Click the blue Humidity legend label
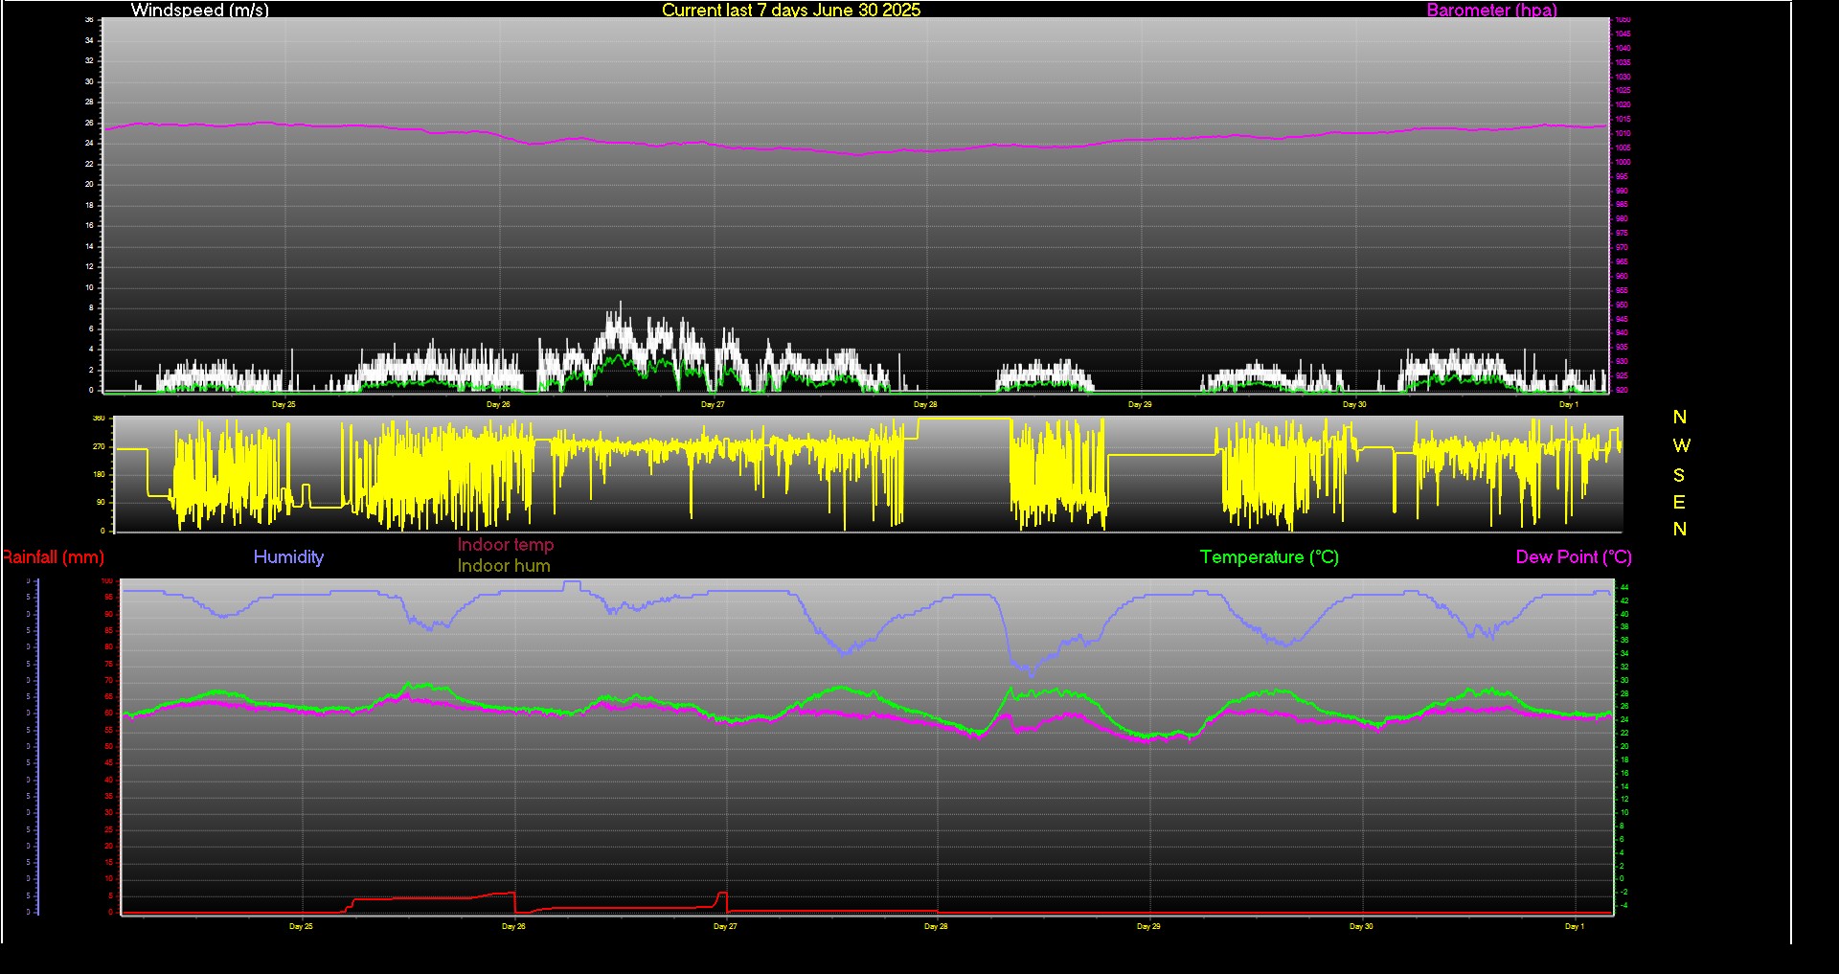This screenshot has width=1839, height=974. coord(288,557)
